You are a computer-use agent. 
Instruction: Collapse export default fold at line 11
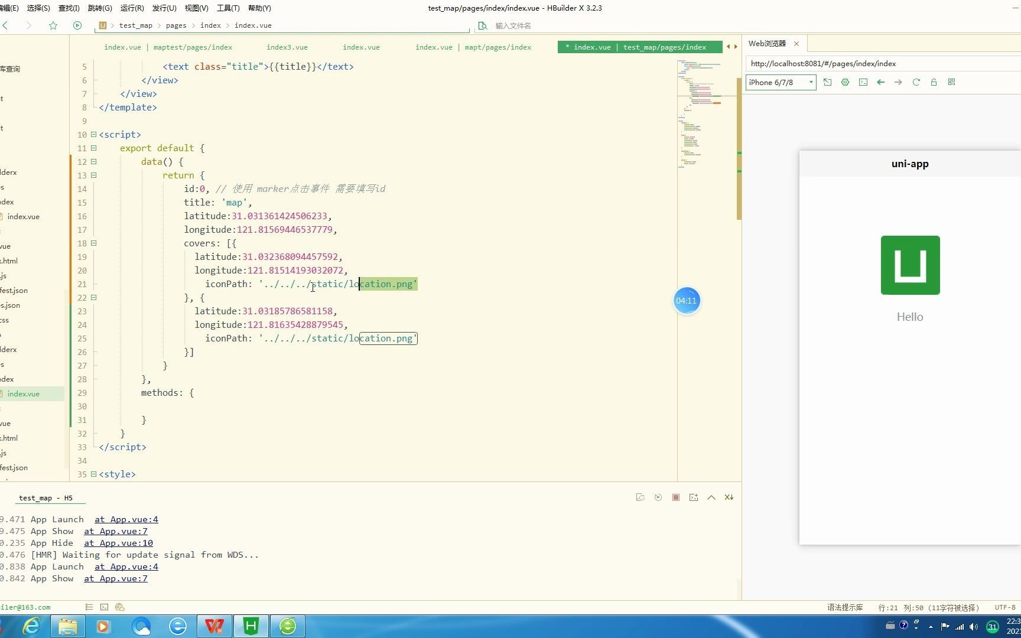click(x=93, y=148)
